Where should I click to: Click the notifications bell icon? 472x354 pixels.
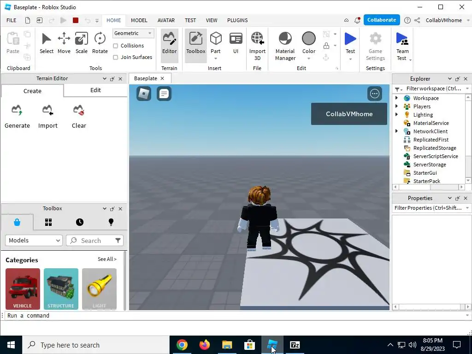tap(357, 20)
